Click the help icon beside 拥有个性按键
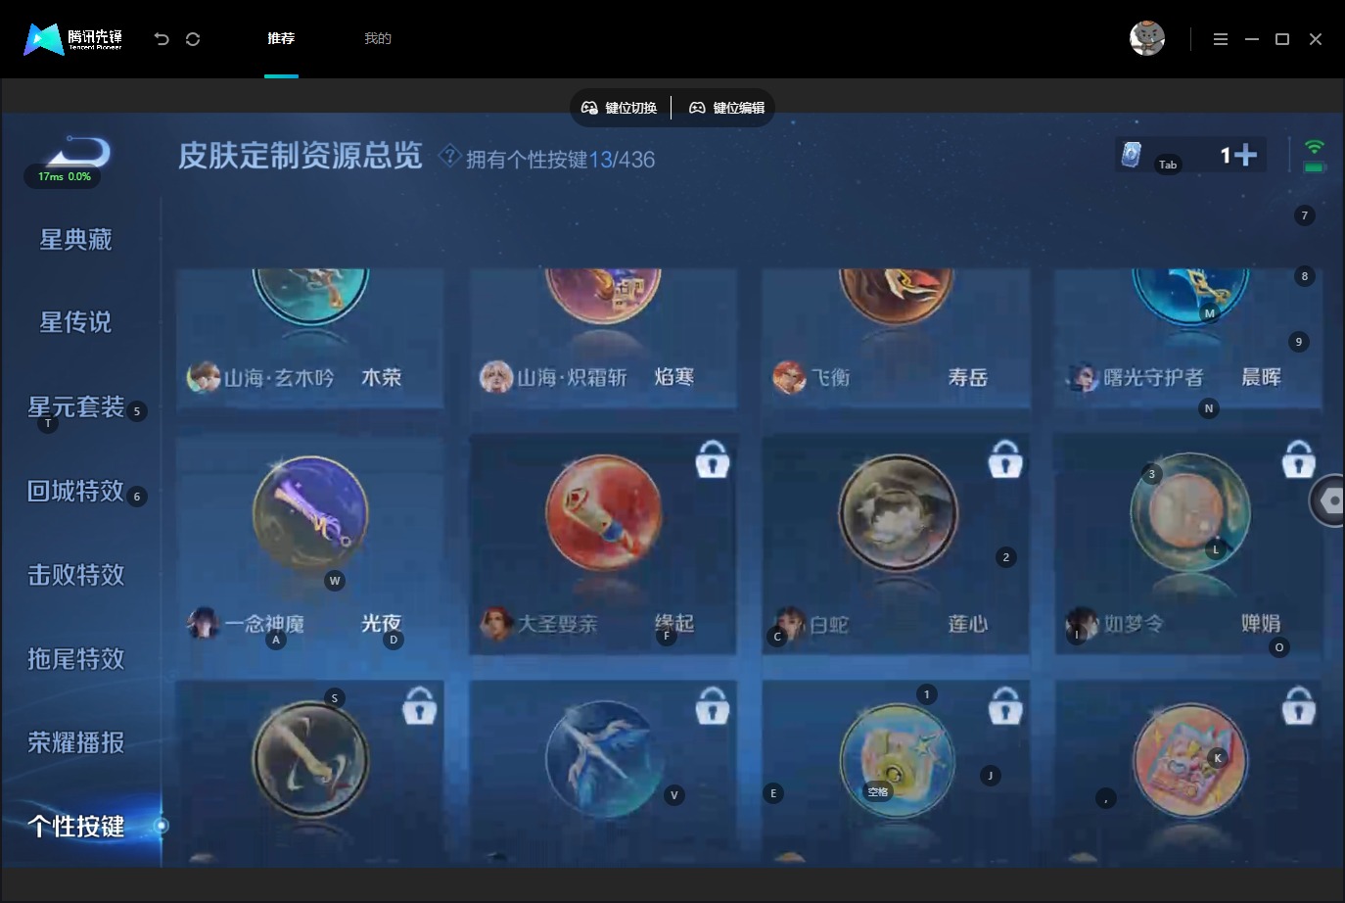 (449, 156)
